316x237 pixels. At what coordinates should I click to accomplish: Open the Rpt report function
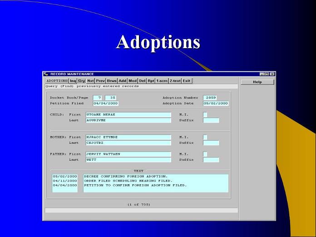pyautogui.click(x=151, y=81)
